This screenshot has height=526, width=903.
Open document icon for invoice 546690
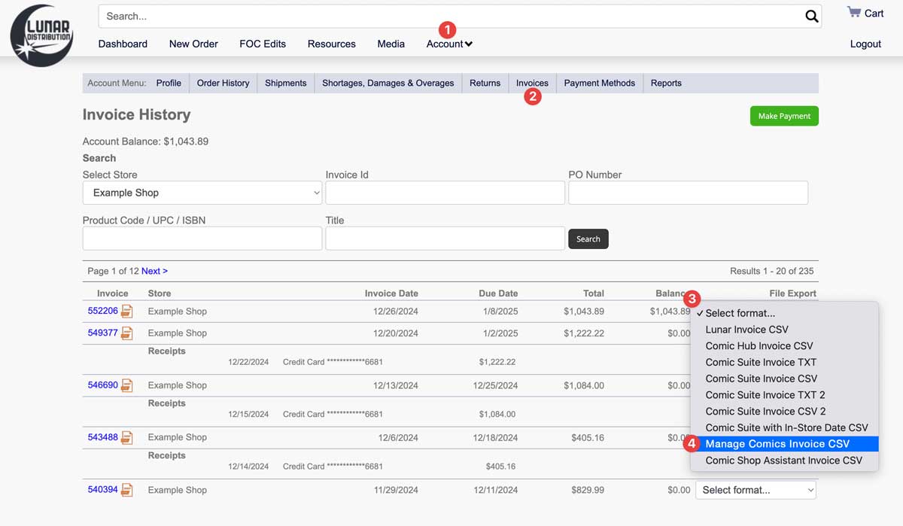pyautogui.click(x=127, y=385)
